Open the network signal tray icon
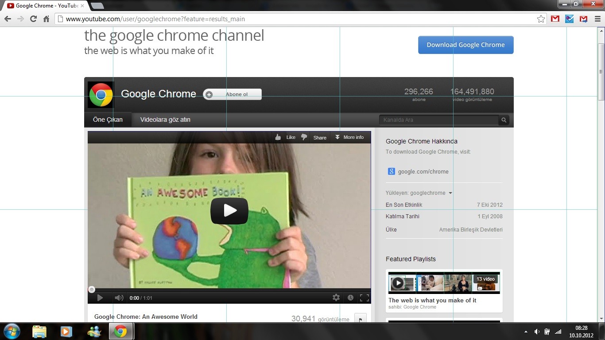The image size is (605, 340). coord(558,332)
